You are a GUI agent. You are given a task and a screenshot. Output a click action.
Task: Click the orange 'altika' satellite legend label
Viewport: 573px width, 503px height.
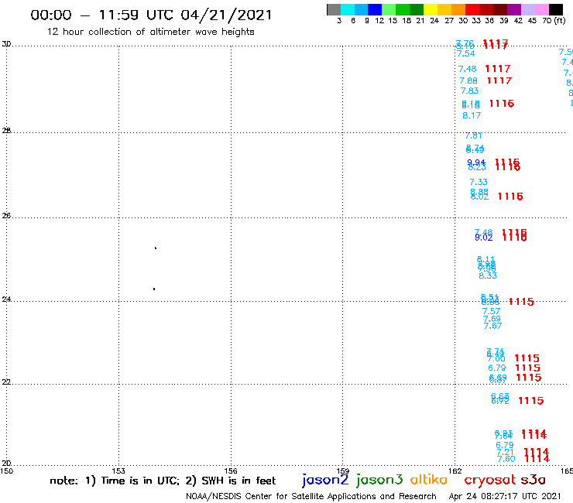(x=429, y=480)
